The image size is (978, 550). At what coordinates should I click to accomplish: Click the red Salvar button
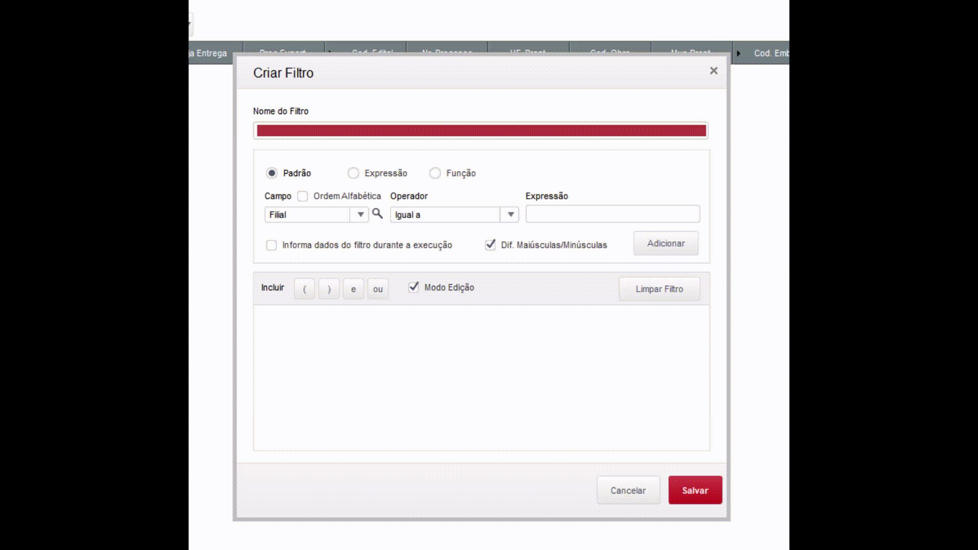point(695,490)
